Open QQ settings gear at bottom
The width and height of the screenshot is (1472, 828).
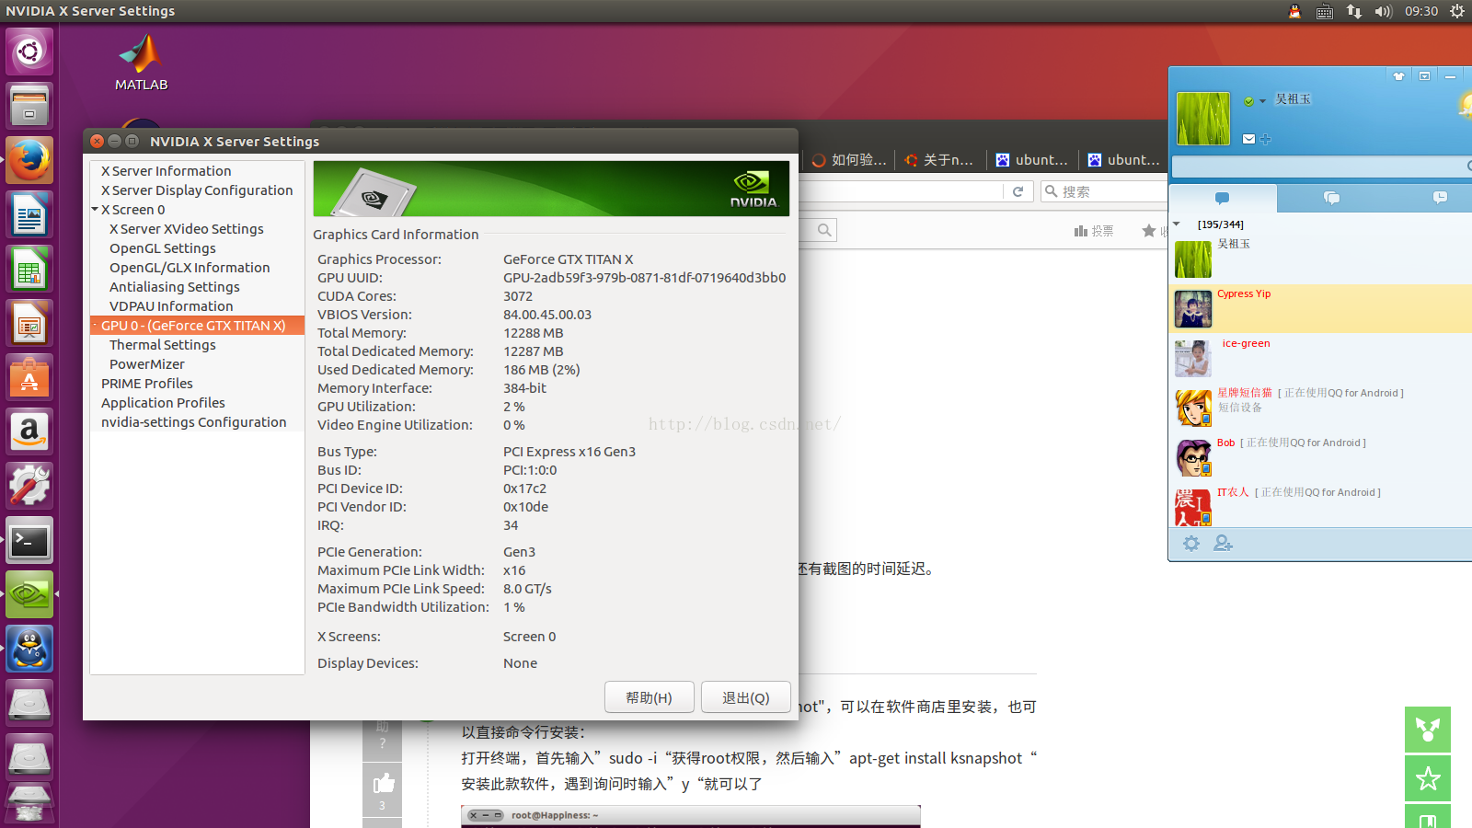coord(1191,544)
